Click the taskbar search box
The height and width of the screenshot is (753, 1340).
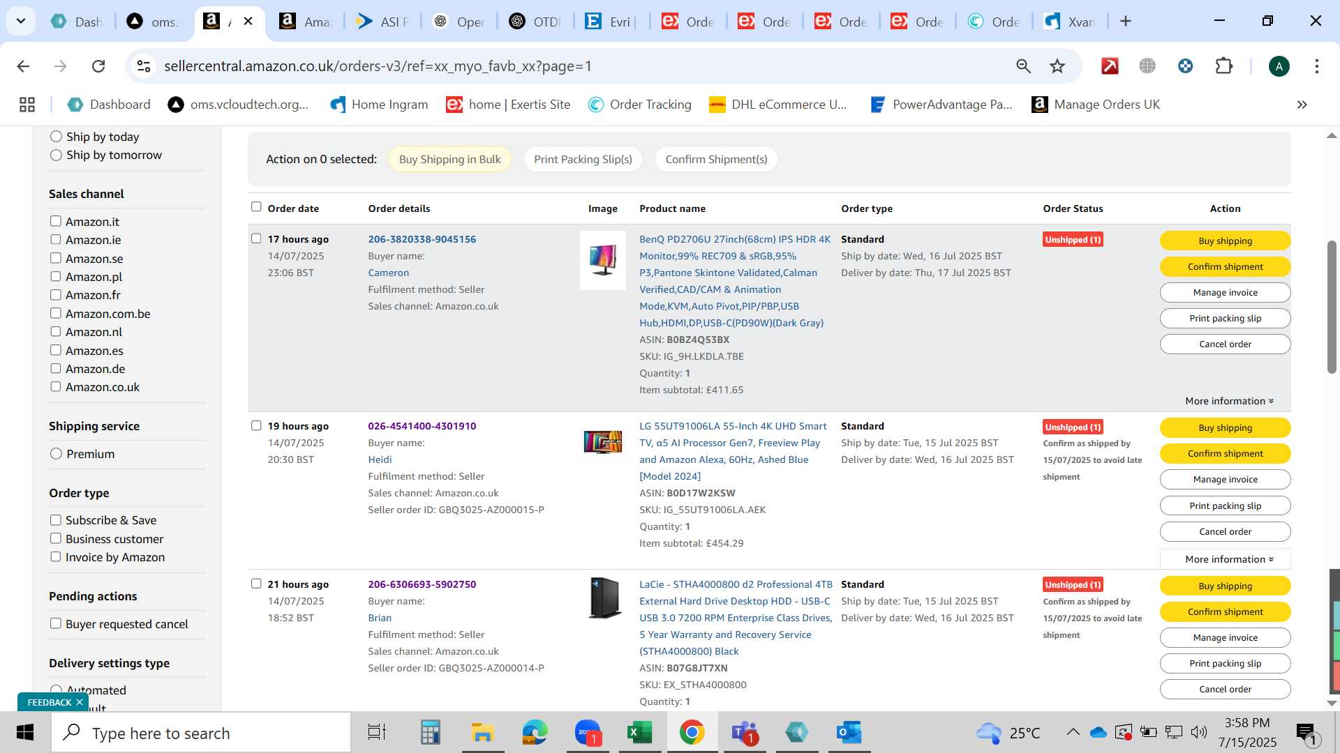click(201, 733)
